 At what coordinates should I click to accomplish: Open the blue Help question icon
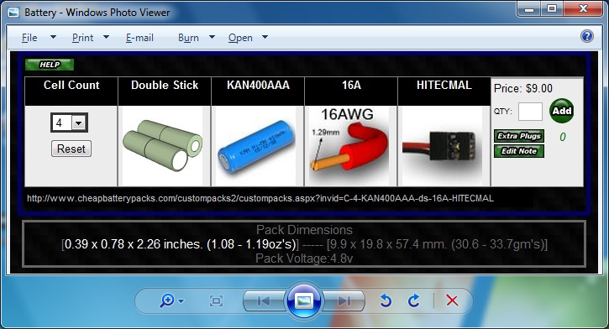point(587,36)
